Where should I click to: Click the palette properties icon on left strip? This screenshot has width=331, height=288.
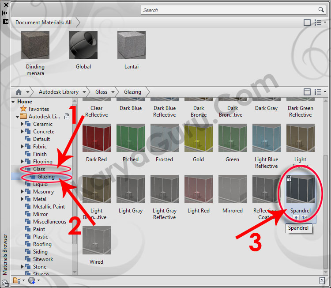pyautogui.click(x=5, y=21)
